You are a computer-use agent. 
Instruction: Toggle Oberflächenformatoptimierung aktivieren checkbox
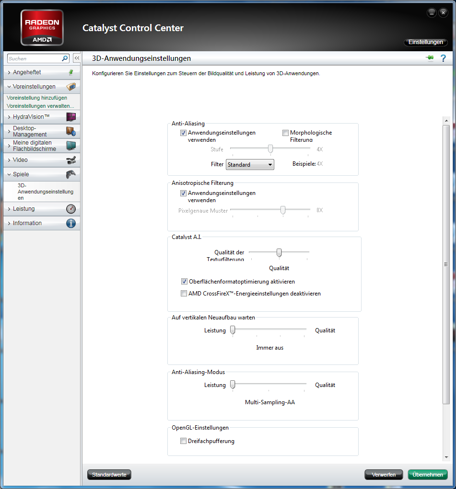pos(184,282)
